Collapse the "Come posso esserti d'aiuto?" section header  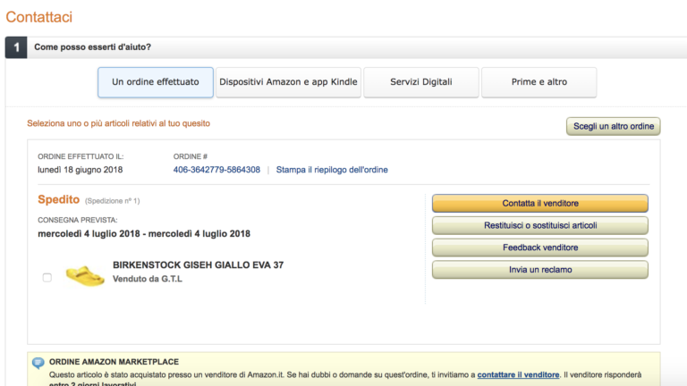[x=92, y=47]
